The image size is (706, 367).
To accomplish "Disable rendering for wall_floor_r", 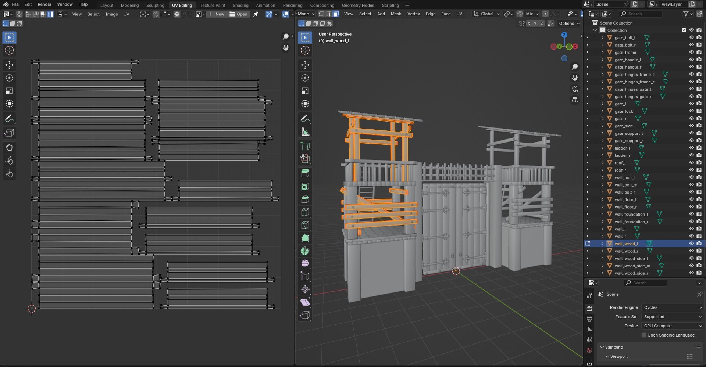I will (699, 207).
